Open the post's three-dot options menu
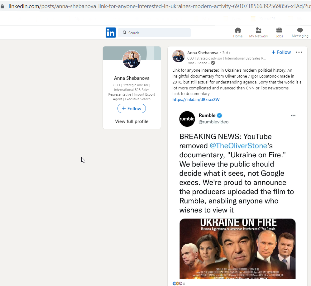Image resolution: width=311 pixels, height=286 pixels. click(x=299, y=52)
